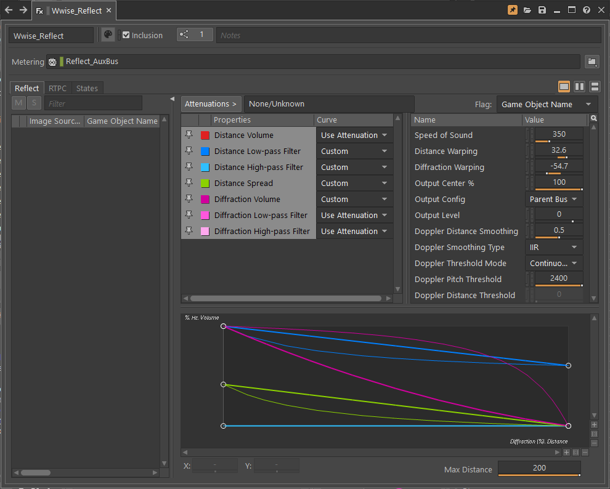The height and width of the screenshot is (489, 610).
Task: Pin the Distance Spread curve
Action: [x=189, y=183]
